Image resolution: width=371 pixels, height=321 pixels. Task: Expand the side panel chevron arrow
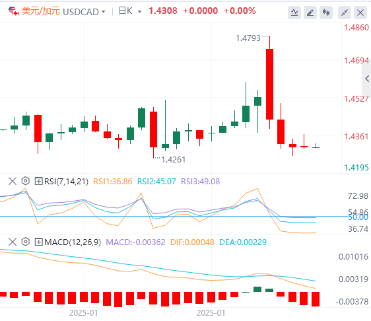pos(367,79)
